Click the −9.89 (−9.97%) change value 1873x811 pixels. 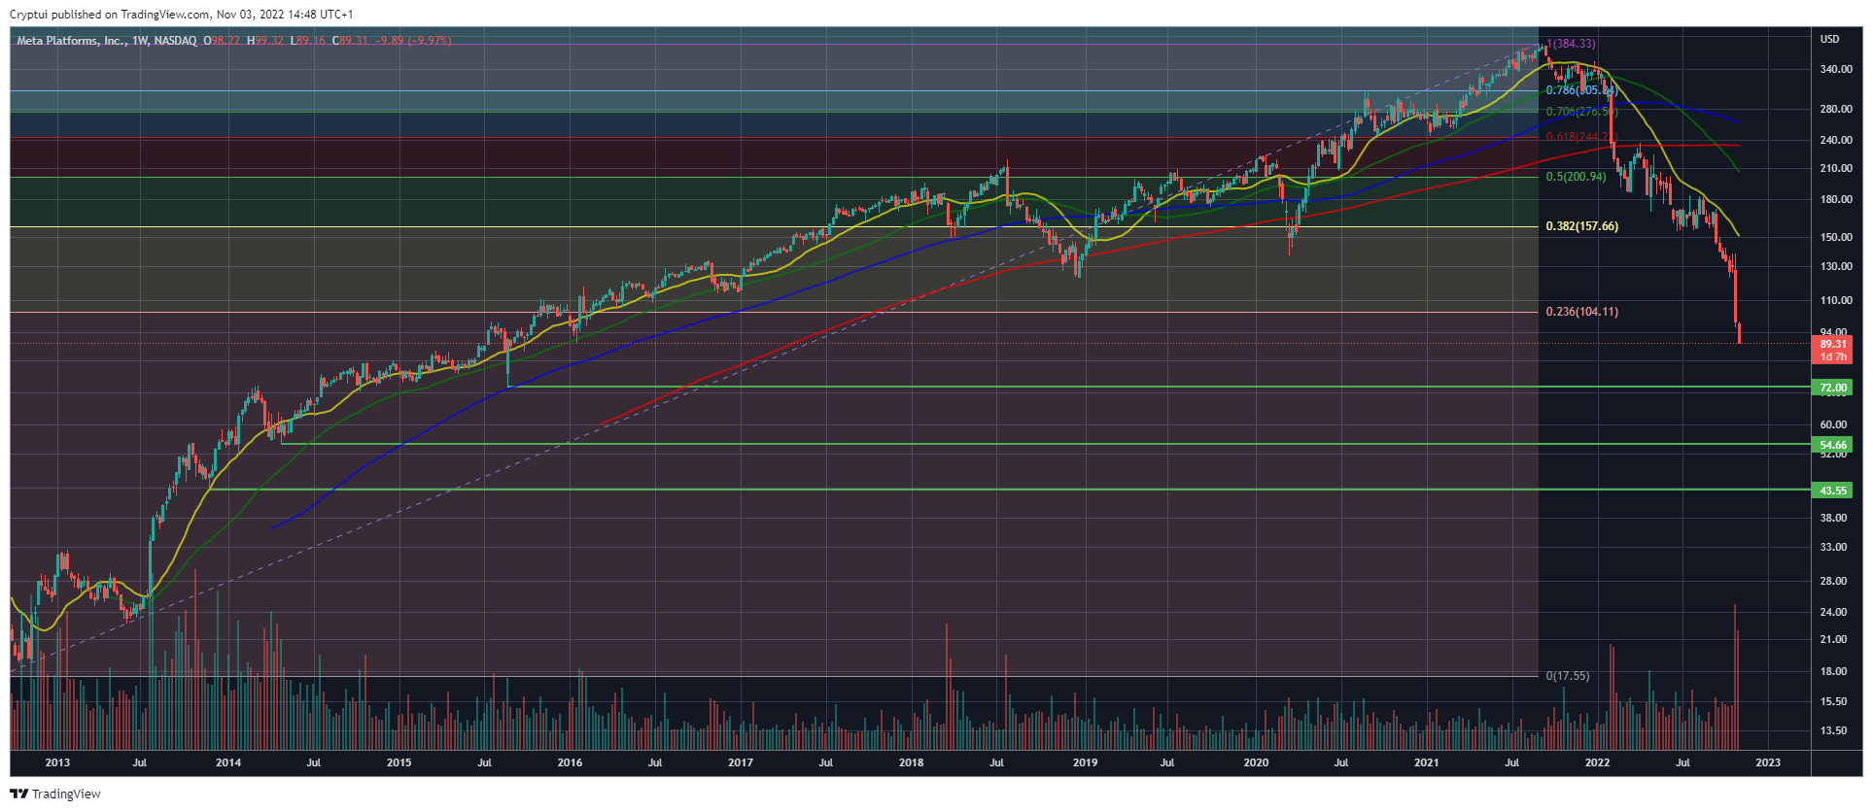[x=414, y=41]
